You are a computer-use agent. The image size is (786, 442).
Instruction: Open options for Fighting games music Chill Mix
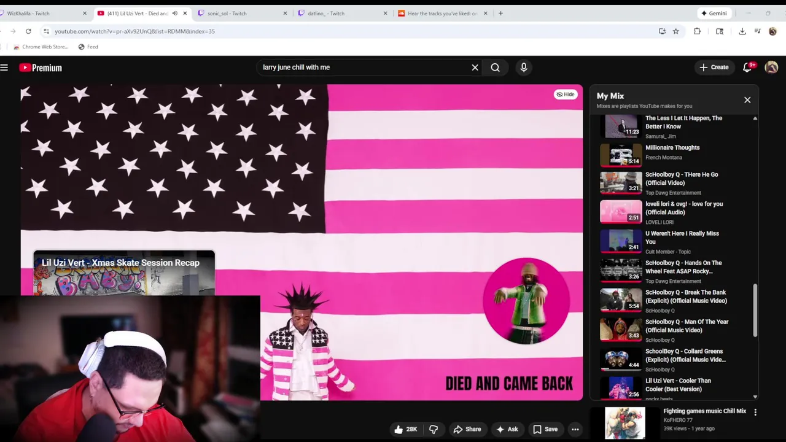point(755,413)
